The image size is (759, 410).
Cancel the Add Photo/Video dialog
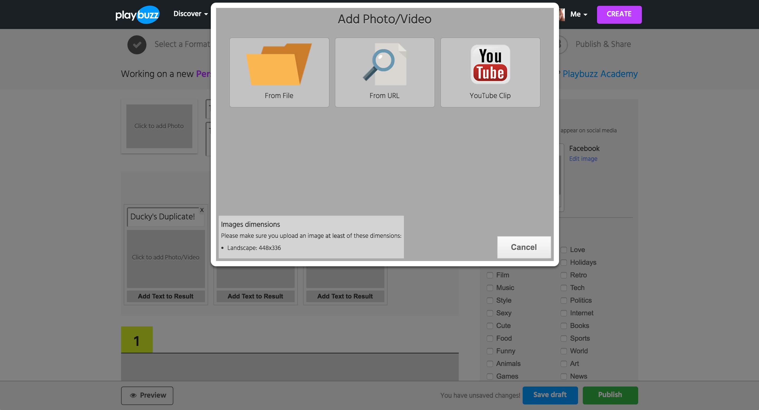pyautogui.click(x=524, y=247)
